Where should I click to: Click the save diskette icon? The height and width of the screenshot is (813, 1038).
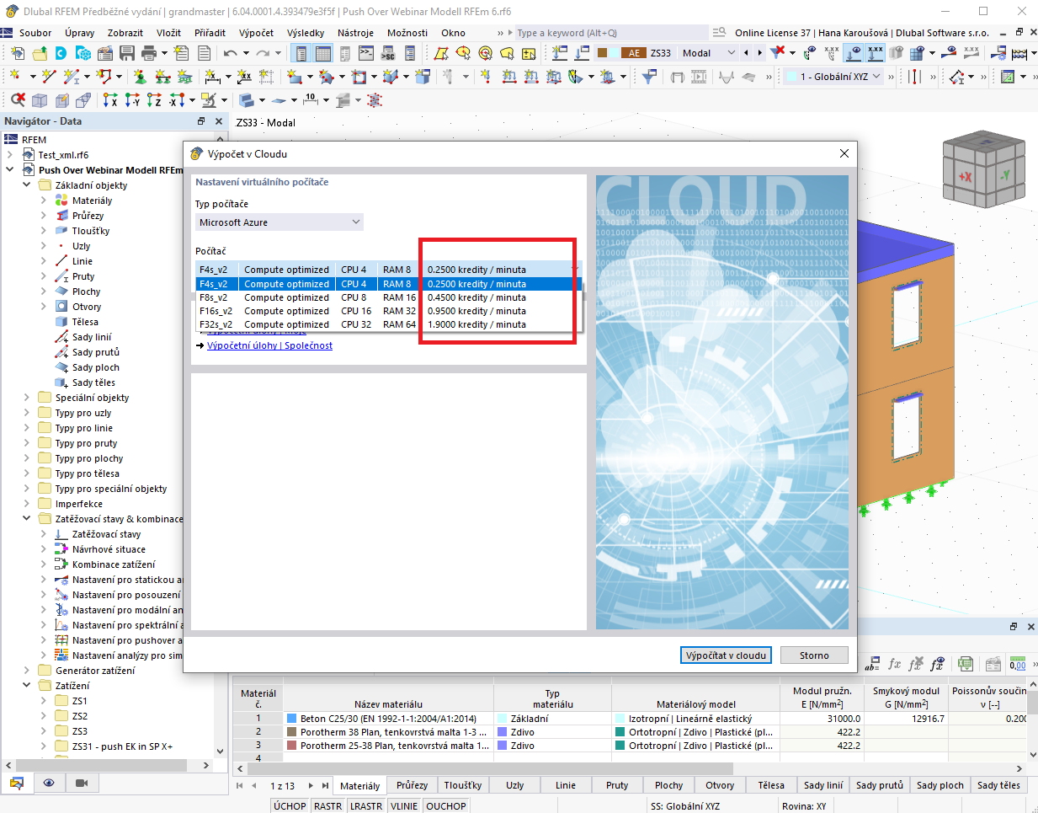click(127, 53)
